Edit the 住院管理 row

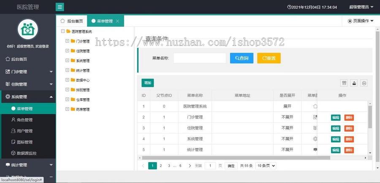tap(336, 128)
